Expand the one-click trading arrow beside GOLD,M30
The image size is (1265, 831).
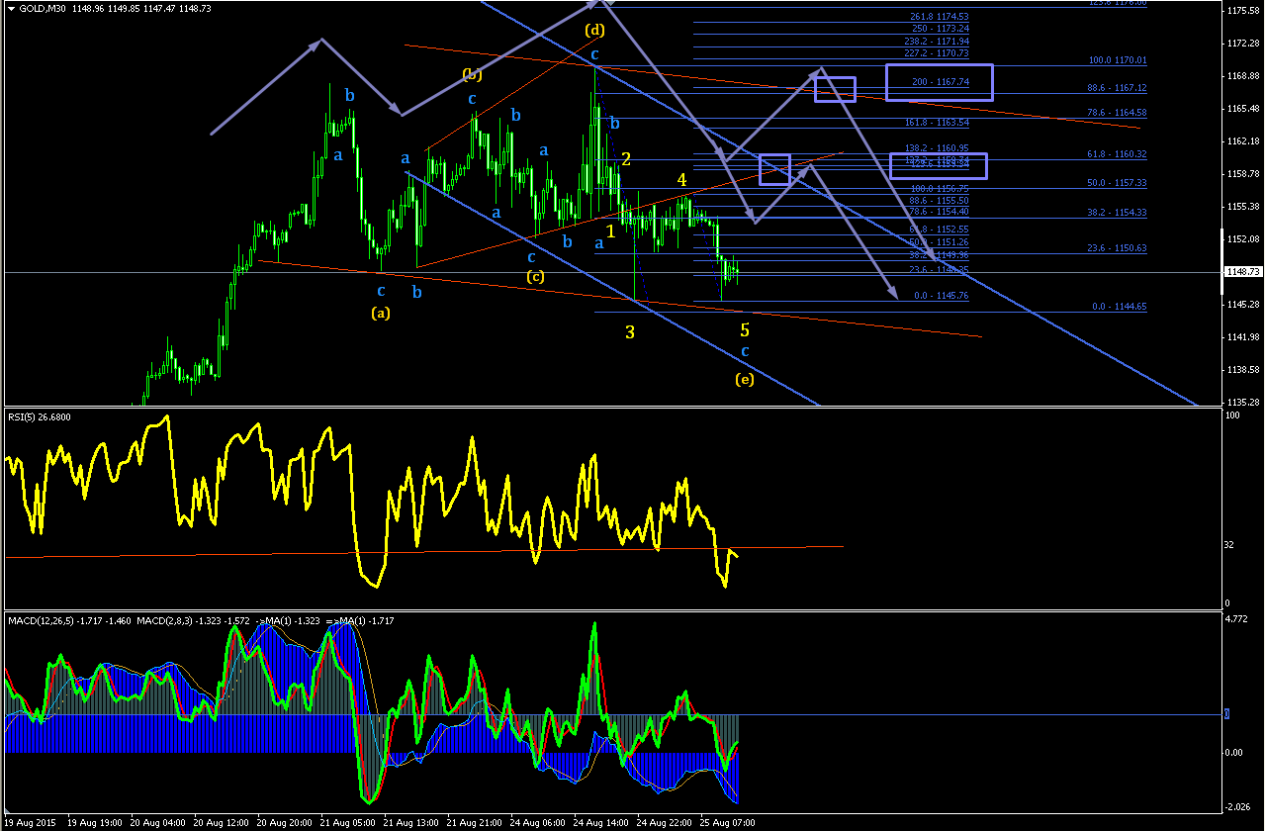(x=9, y=10)
